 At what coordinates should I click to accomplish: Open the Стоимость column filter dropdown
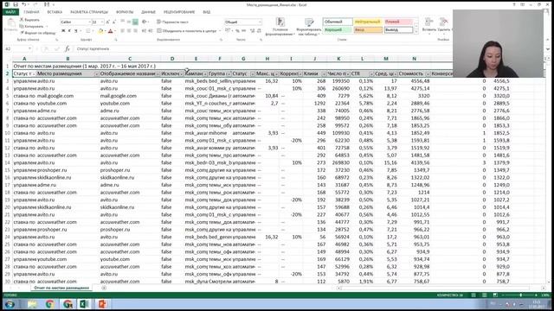coord(427,74)
